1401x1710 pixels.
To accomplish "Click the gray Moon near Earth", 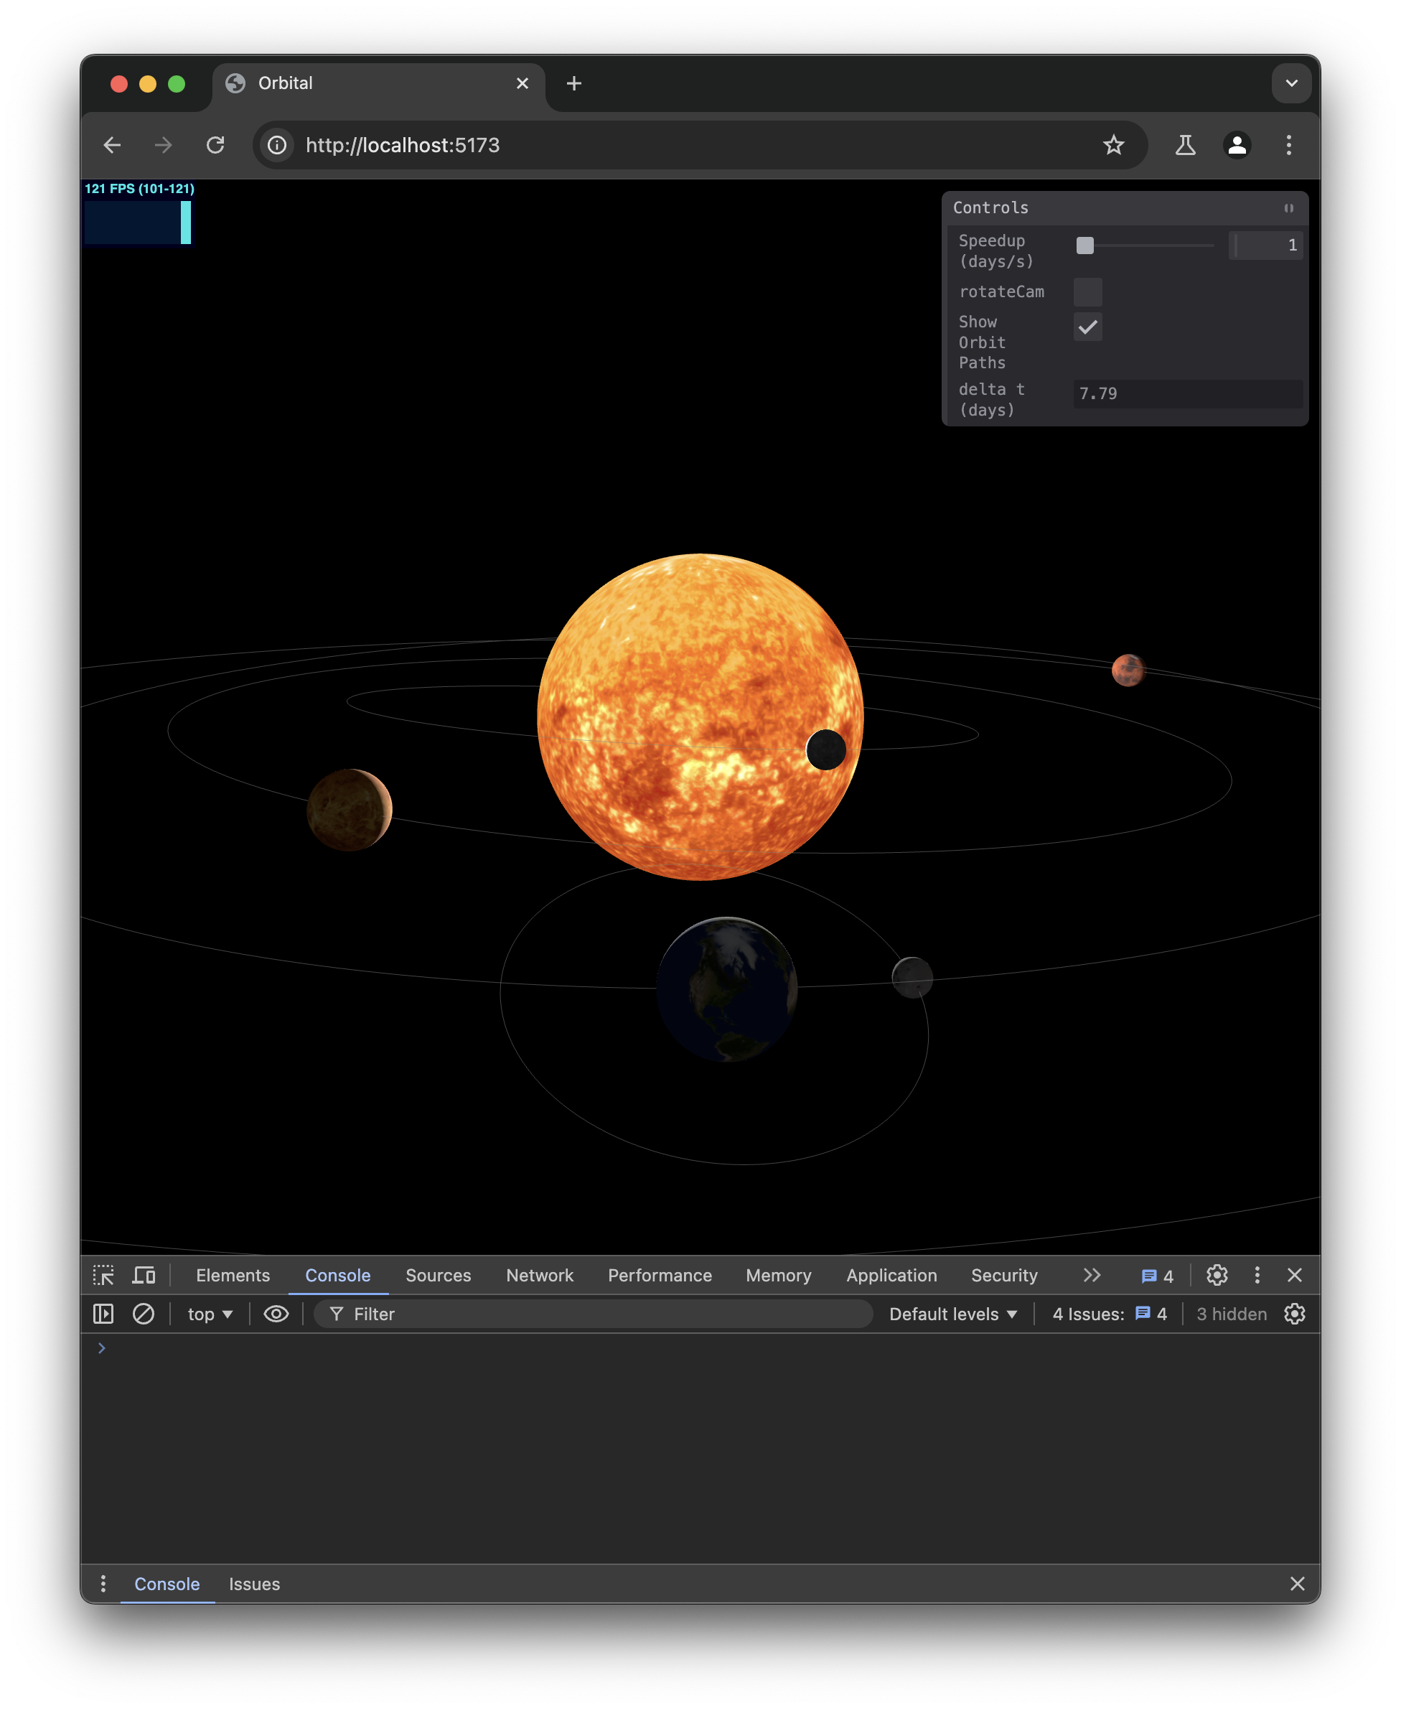I will coord(912,977).
